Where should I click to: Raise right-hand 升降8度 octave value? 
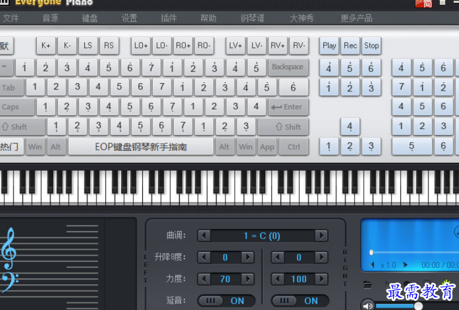pos(321,257)
